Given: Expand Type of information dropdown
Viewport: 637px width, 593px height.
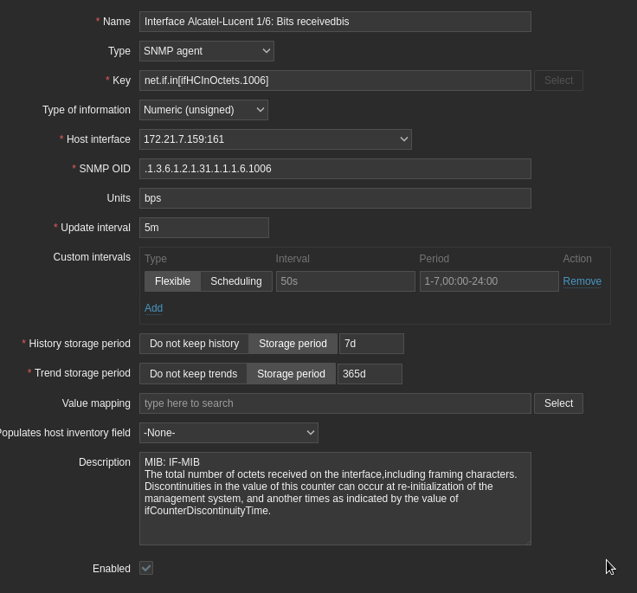Looking at the screenshot, I should pyautogui.click(x=203, y=110).
